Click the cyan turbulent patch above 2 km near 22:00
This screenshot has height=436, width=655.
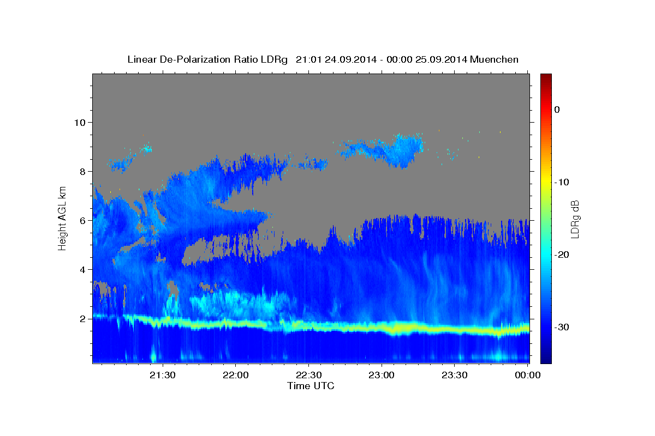[x=237, y=304]
